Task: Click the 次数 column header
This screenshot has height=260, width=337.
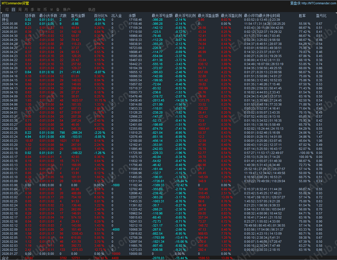Action: point(63,16)
